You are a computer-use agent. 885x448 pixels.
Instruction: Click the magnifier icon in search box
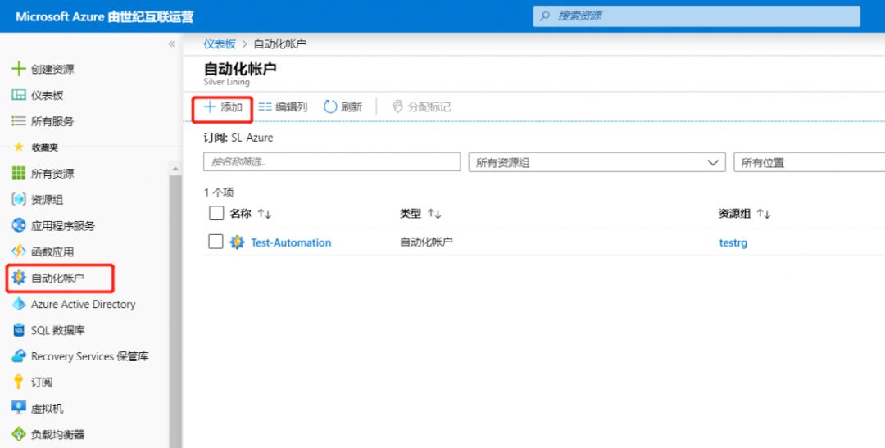click(545, 16)
